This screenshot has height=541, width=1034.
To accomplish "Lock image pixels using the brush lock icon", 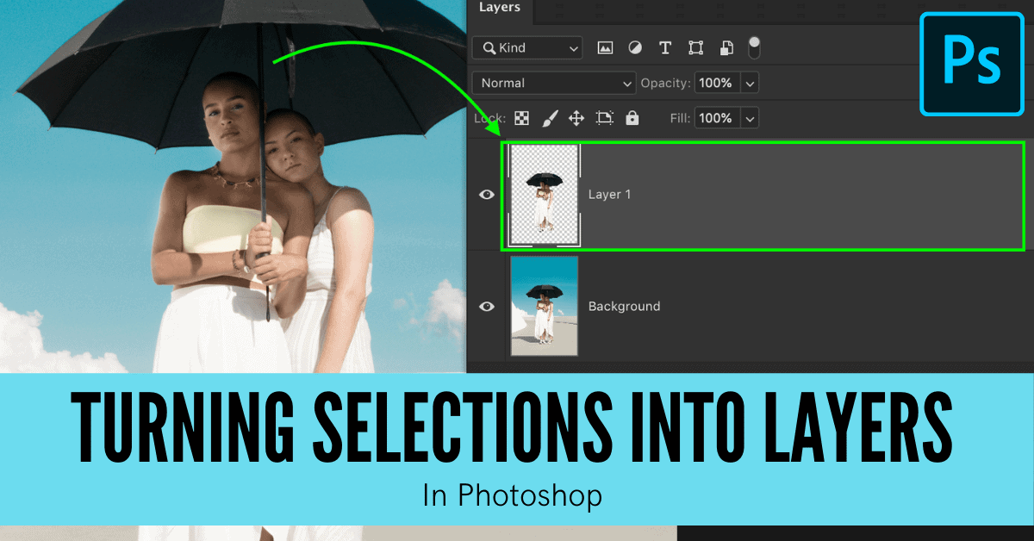I will point(550,117).
